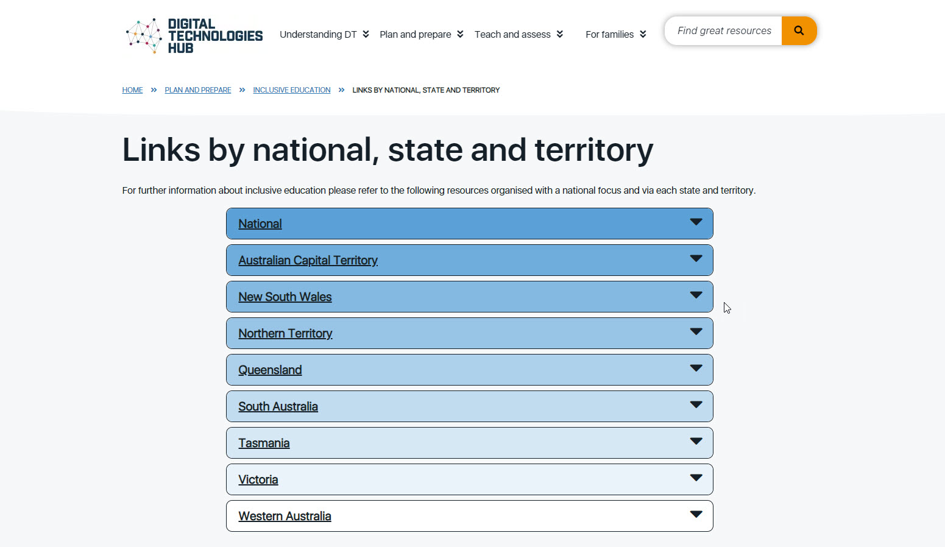Click the Digital Technologies Hub logo
This screenshot has width=945, height=547.
click(194, 35)
